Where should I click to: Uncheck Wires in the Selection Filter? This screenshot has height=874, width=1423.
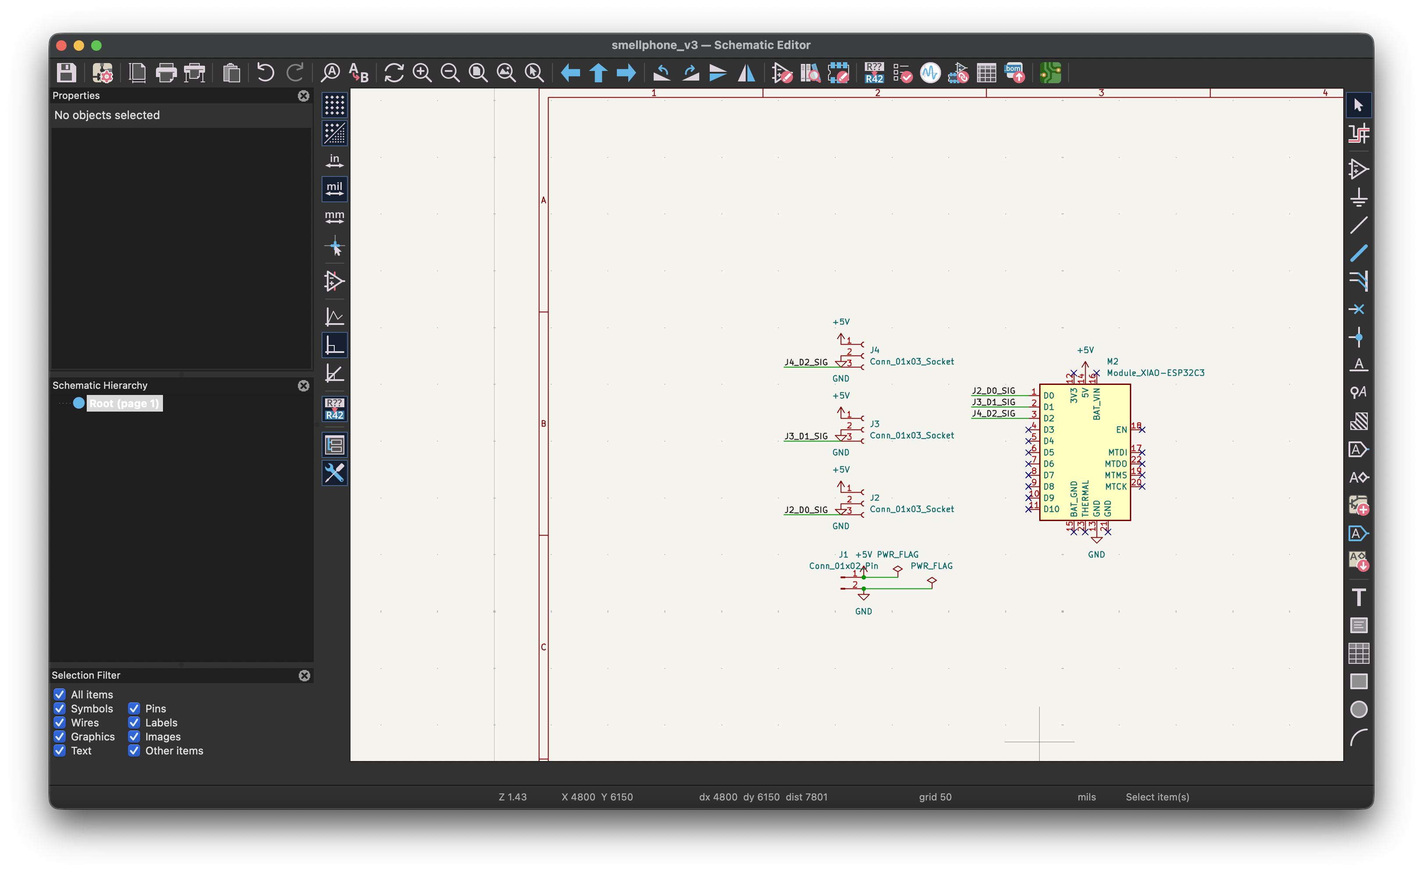(60, 722)
